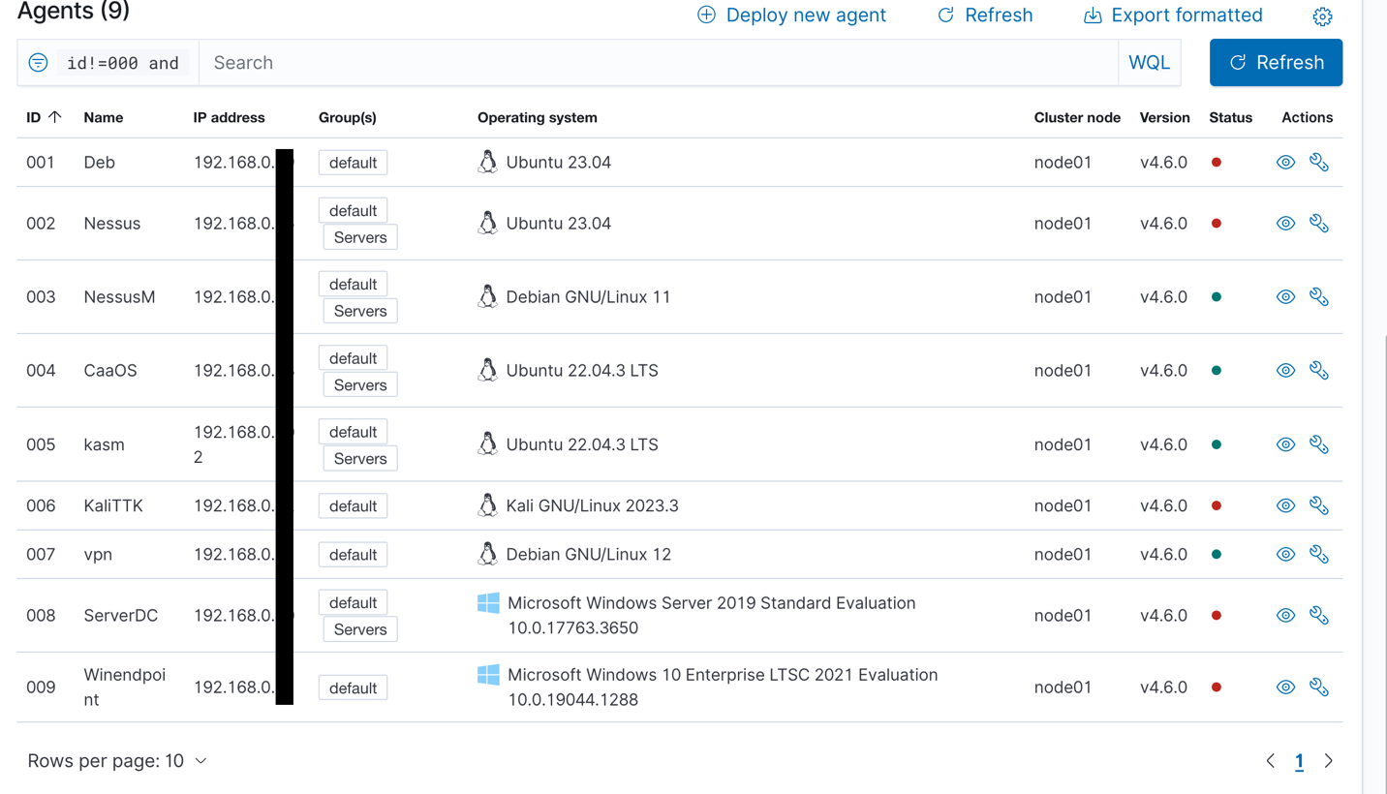This screenshot has height=794, width=1387.
Task: Select agent name NessusM
Action: tap(120, 297)
